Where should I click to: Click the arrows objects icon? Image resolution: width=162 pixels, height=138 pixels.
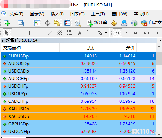[x=100, y=33]
